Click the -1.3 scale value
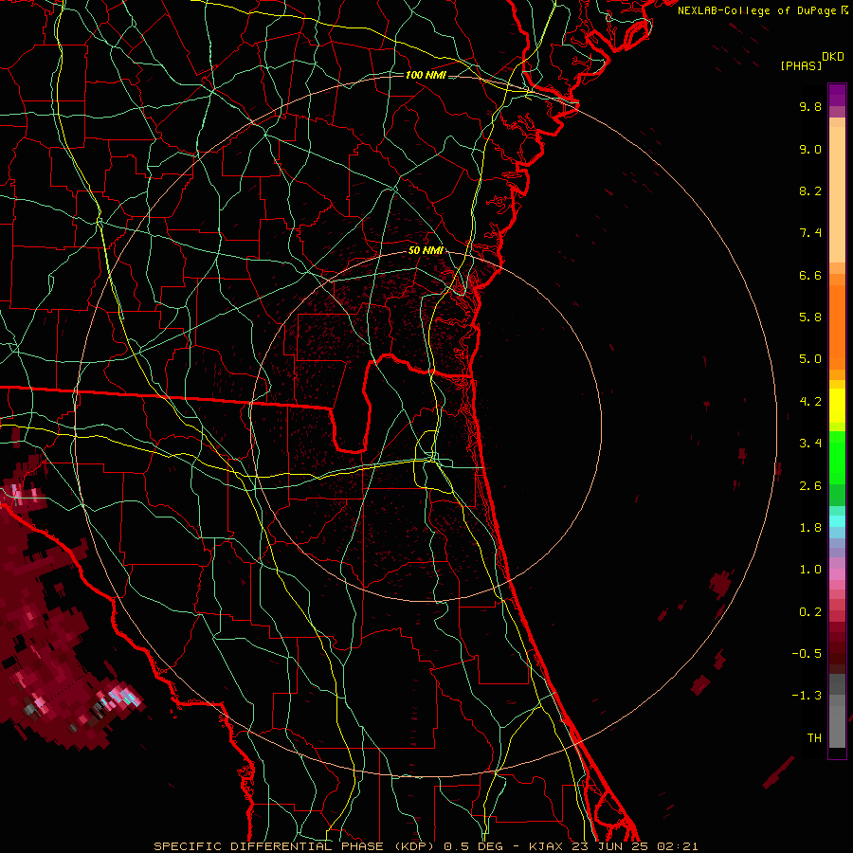853x853 pixels. [x=807, y=696]
